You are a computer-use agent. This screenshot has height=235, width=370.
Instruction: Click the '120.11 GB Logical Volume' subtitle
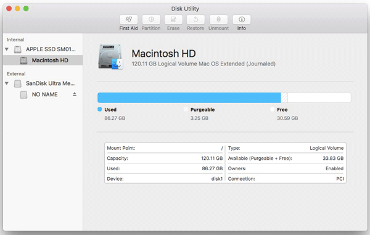[x=203, y=64]
